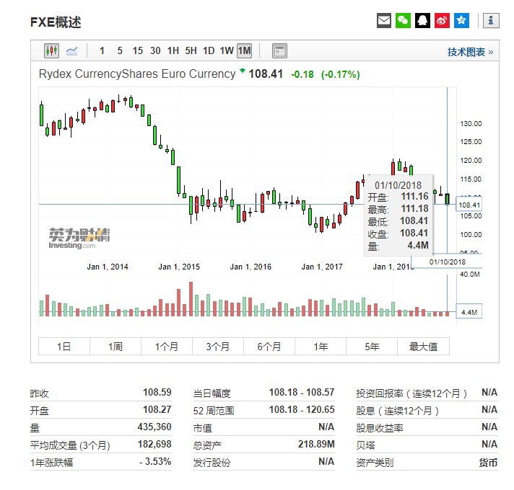Click the FXE概述 heading
This screenshot has height=490, width=514.
(56, 22)
